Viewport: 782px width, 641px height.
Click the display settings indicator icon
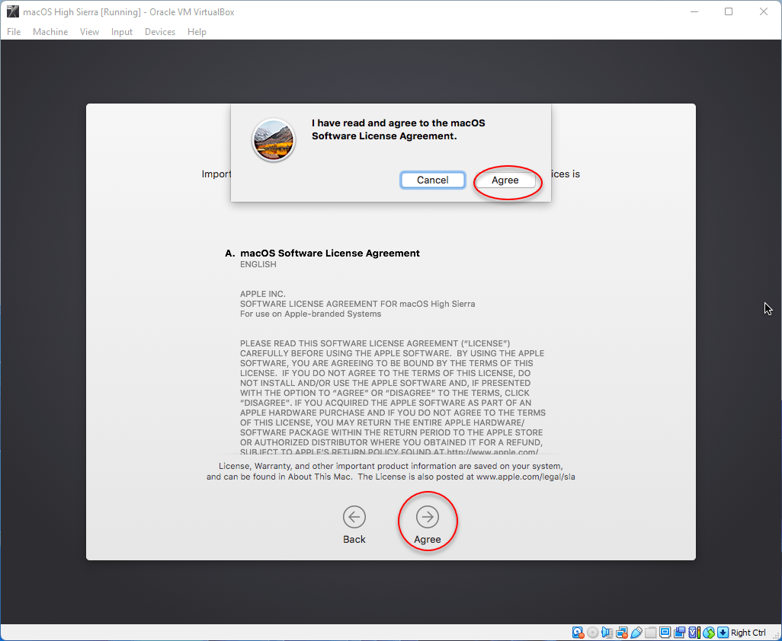tap(665, 633)
